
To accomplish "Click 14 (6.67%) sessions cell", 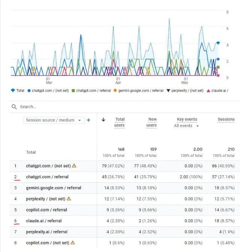I will pos(225,210).
